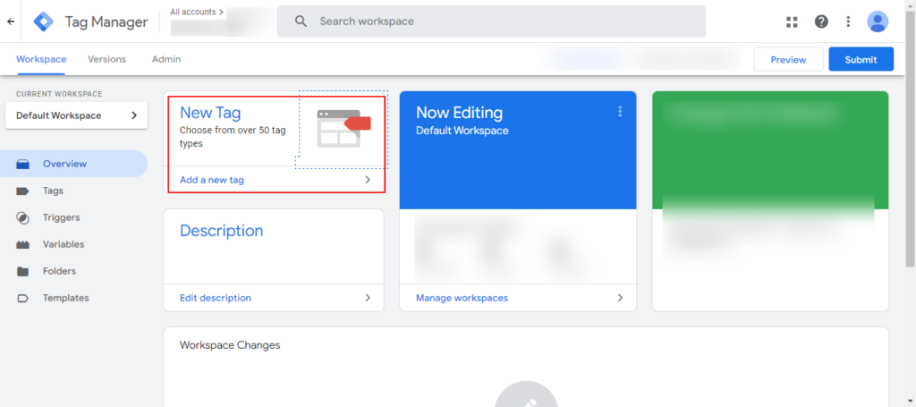
Task: Open the help question mark icon
Action: 820,21
